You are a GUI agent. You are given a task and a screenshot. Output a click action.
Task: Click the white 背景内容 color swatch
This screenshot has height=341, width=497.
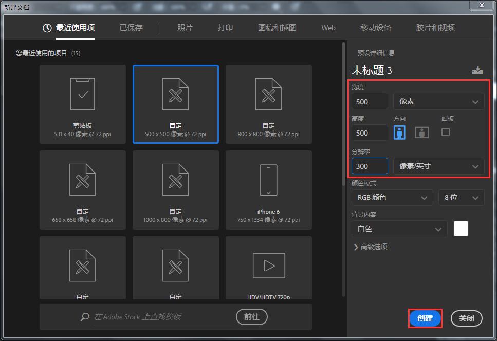[461, 229]
